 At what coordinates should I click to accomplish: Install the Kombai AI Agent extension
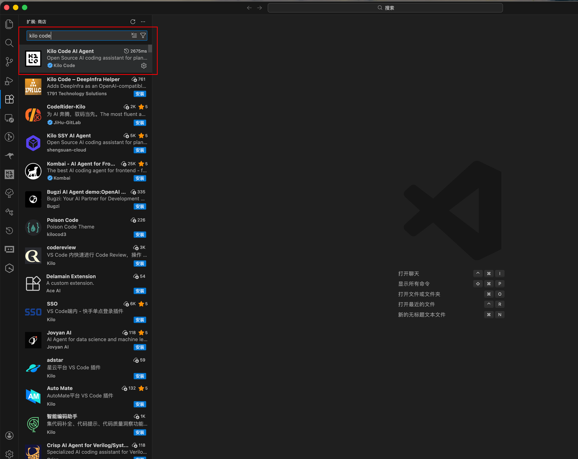[140, 178]
